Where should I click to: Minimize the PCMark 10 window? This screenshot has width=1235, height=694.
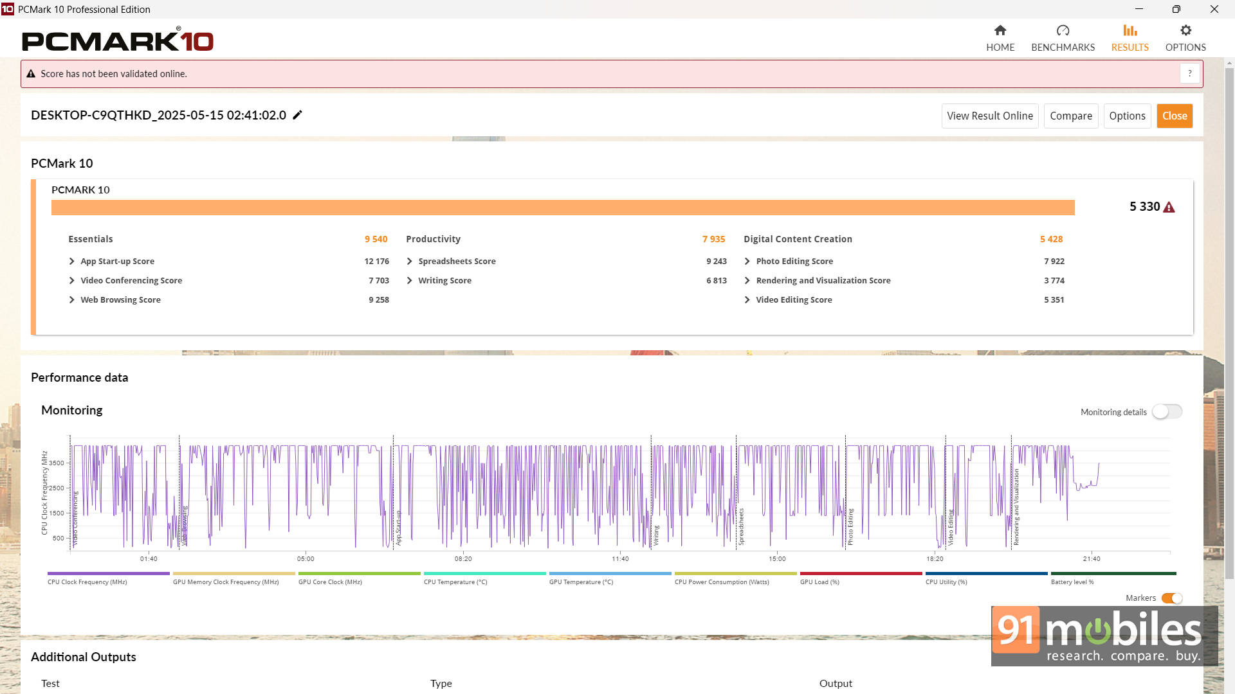pos(1139,9)
